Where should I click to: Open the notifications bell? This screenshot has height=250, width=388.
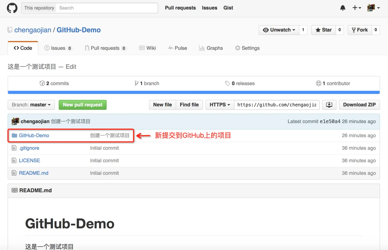click(x=343, y=8)
